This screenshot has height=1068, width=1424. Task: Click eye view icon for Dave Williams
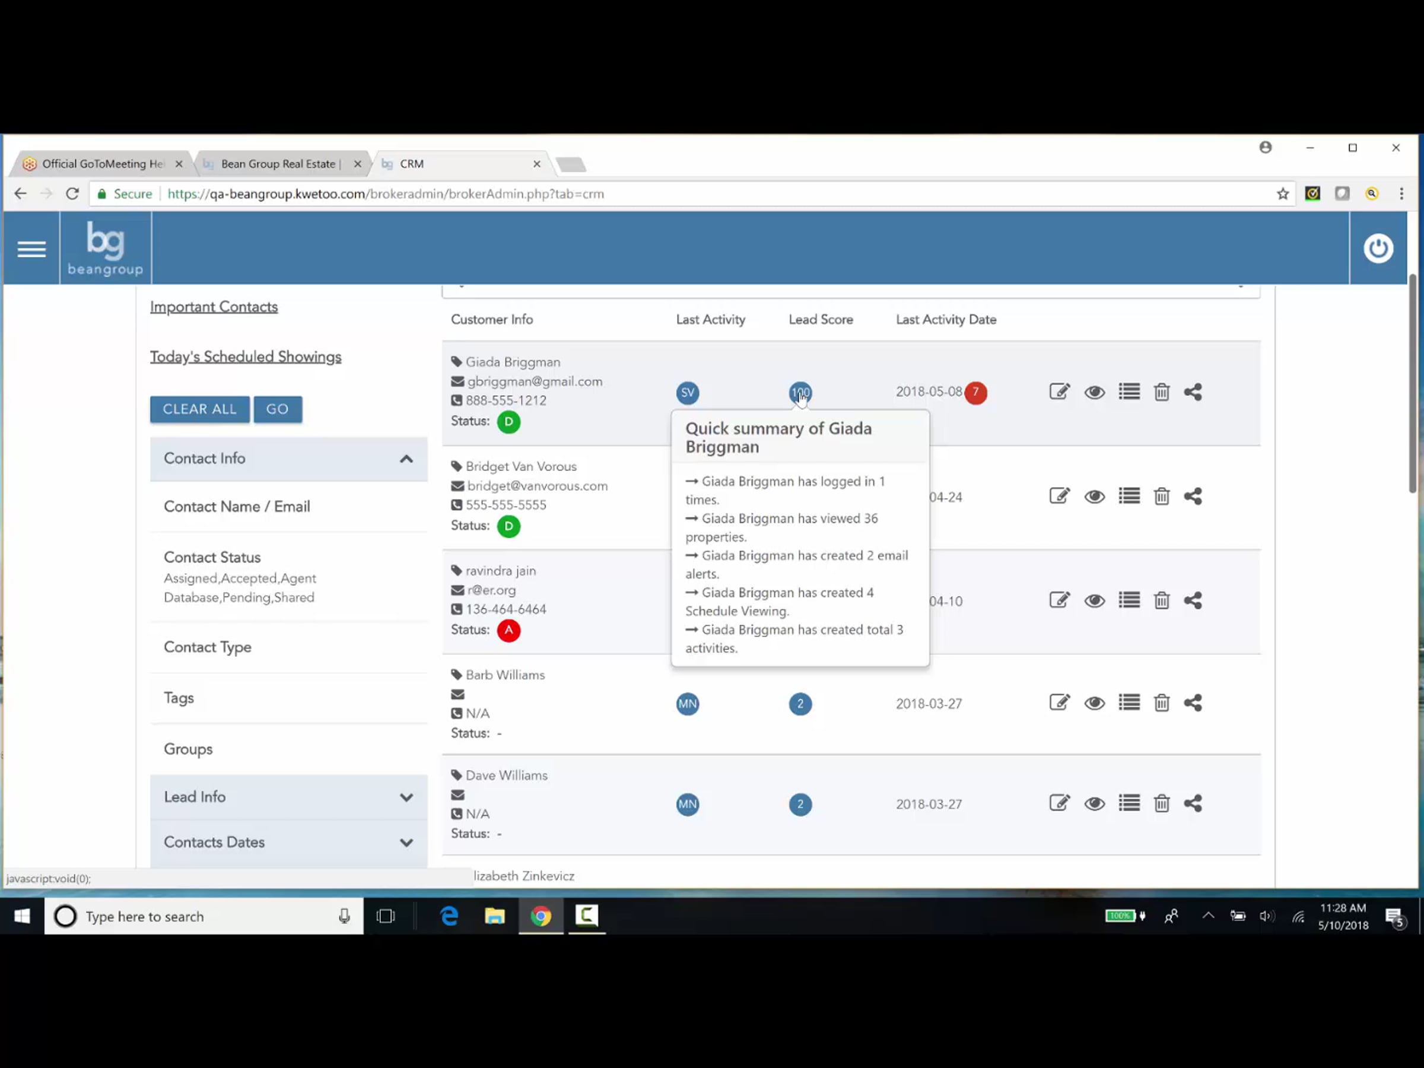1094,803
